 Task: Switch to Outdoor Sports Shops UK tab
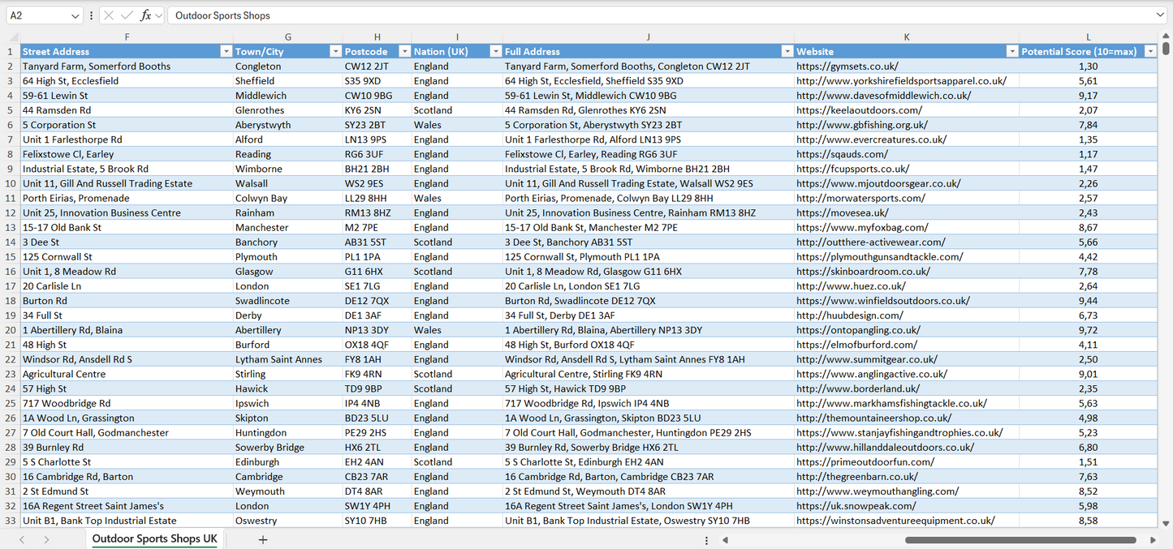(x=154, y=539)
